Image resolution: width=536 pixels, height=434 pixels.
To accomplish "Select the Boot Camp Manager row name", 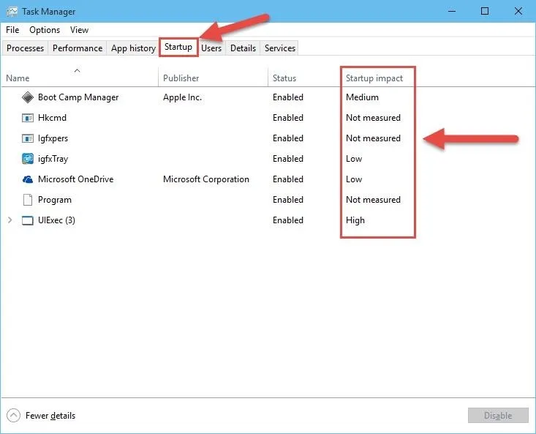I will click(78, 97).
